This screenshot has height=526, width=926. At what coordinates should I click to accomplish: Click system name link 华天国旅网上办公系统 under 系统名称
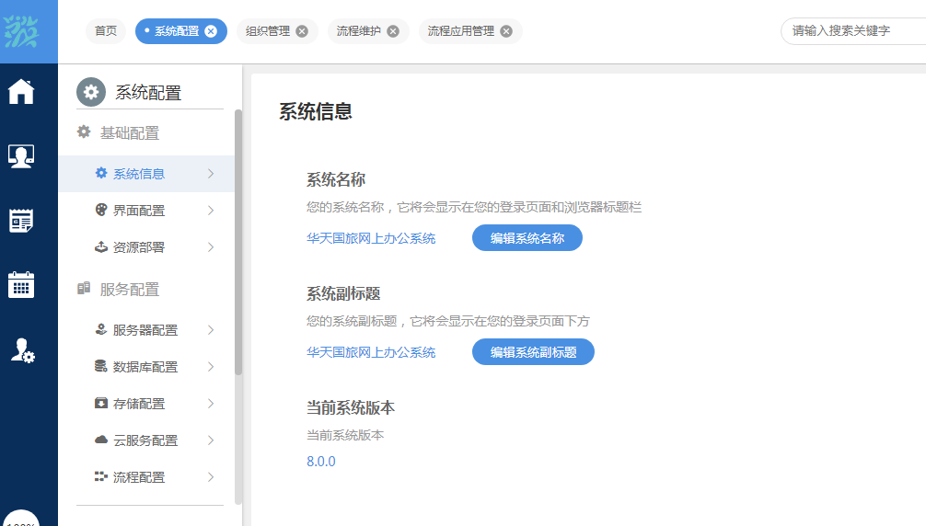point(371,238)
